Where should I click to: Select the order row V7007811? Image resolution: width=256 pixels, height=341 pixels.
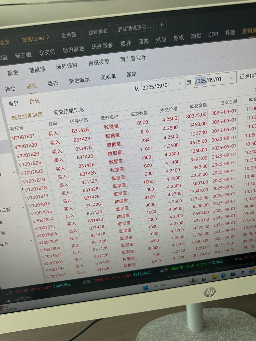click(x=44, y=228)
